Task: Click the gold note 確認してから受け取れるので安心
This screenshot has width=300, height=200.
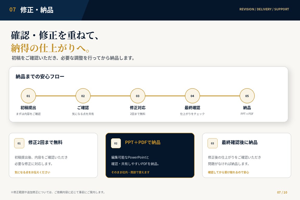Action: 228,172
